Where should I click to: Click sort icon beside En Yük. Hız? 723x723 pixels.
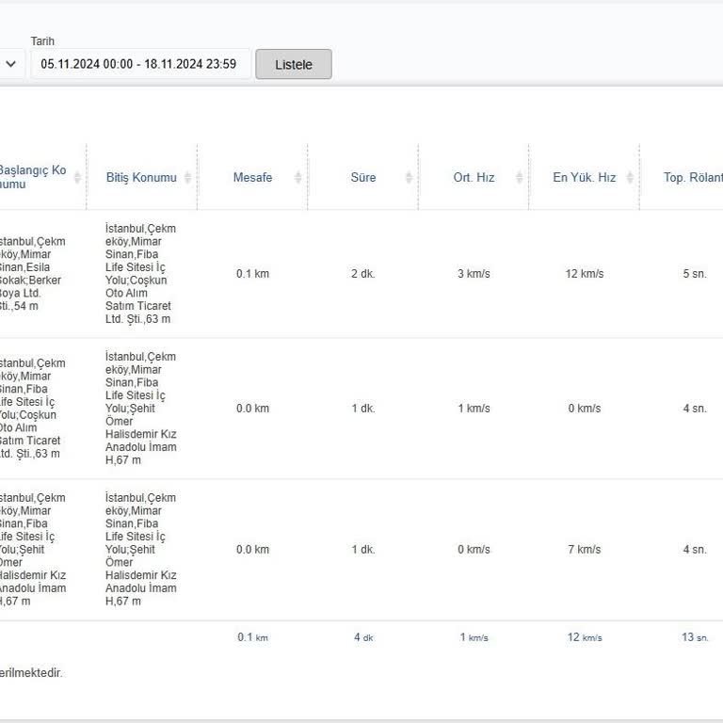pos(629,177)
